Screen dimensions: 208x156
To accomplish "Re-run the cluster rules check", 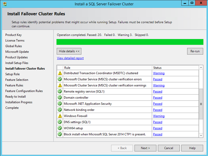I will coord(195,51).
